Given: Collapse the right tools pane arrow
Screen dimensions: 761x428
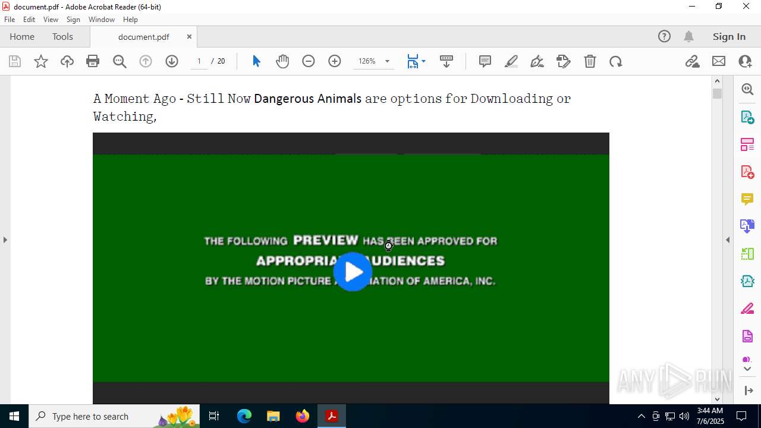Looking at the screenshot, I should pos(728,240).
